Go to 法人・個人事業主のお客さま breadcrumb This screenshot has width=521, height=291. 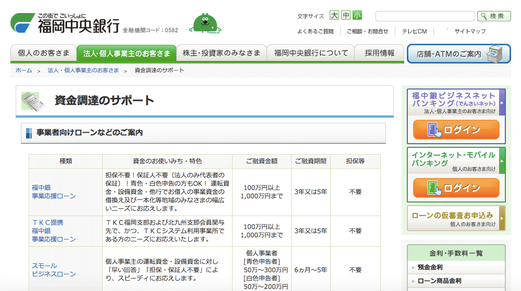[x=83, y=70]
